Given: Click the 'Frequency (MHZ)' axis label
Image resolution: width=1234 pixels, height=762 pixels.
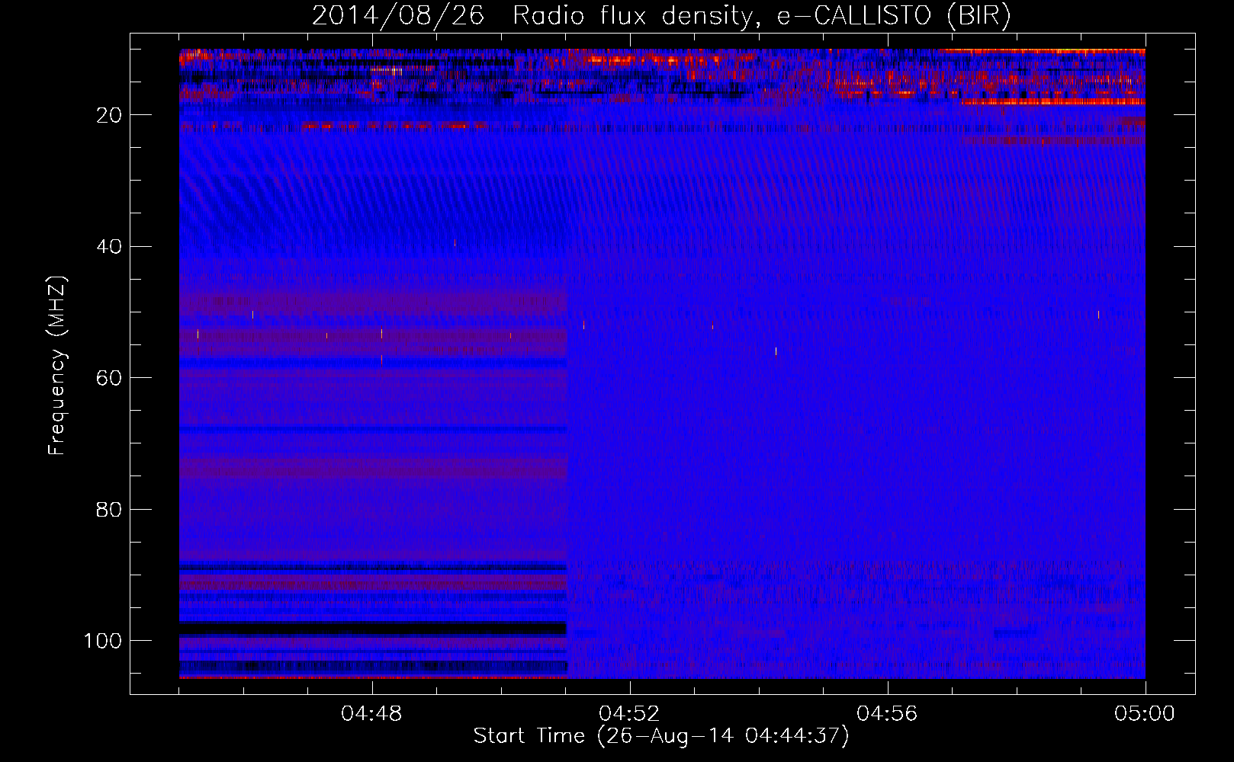Looking at the screenshot, I should tap(57, 365).
